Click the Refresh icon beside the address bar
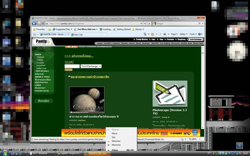 [145, 24]
